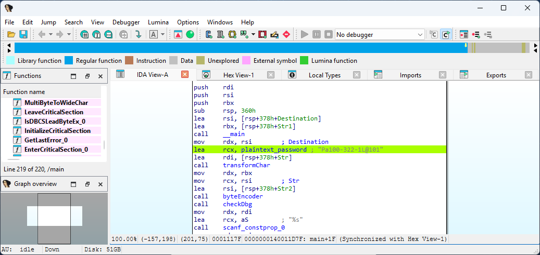The image size is (540, 255).
Task: Switch to the Hex View-1 tab
Action: click(x=238, y=75)
